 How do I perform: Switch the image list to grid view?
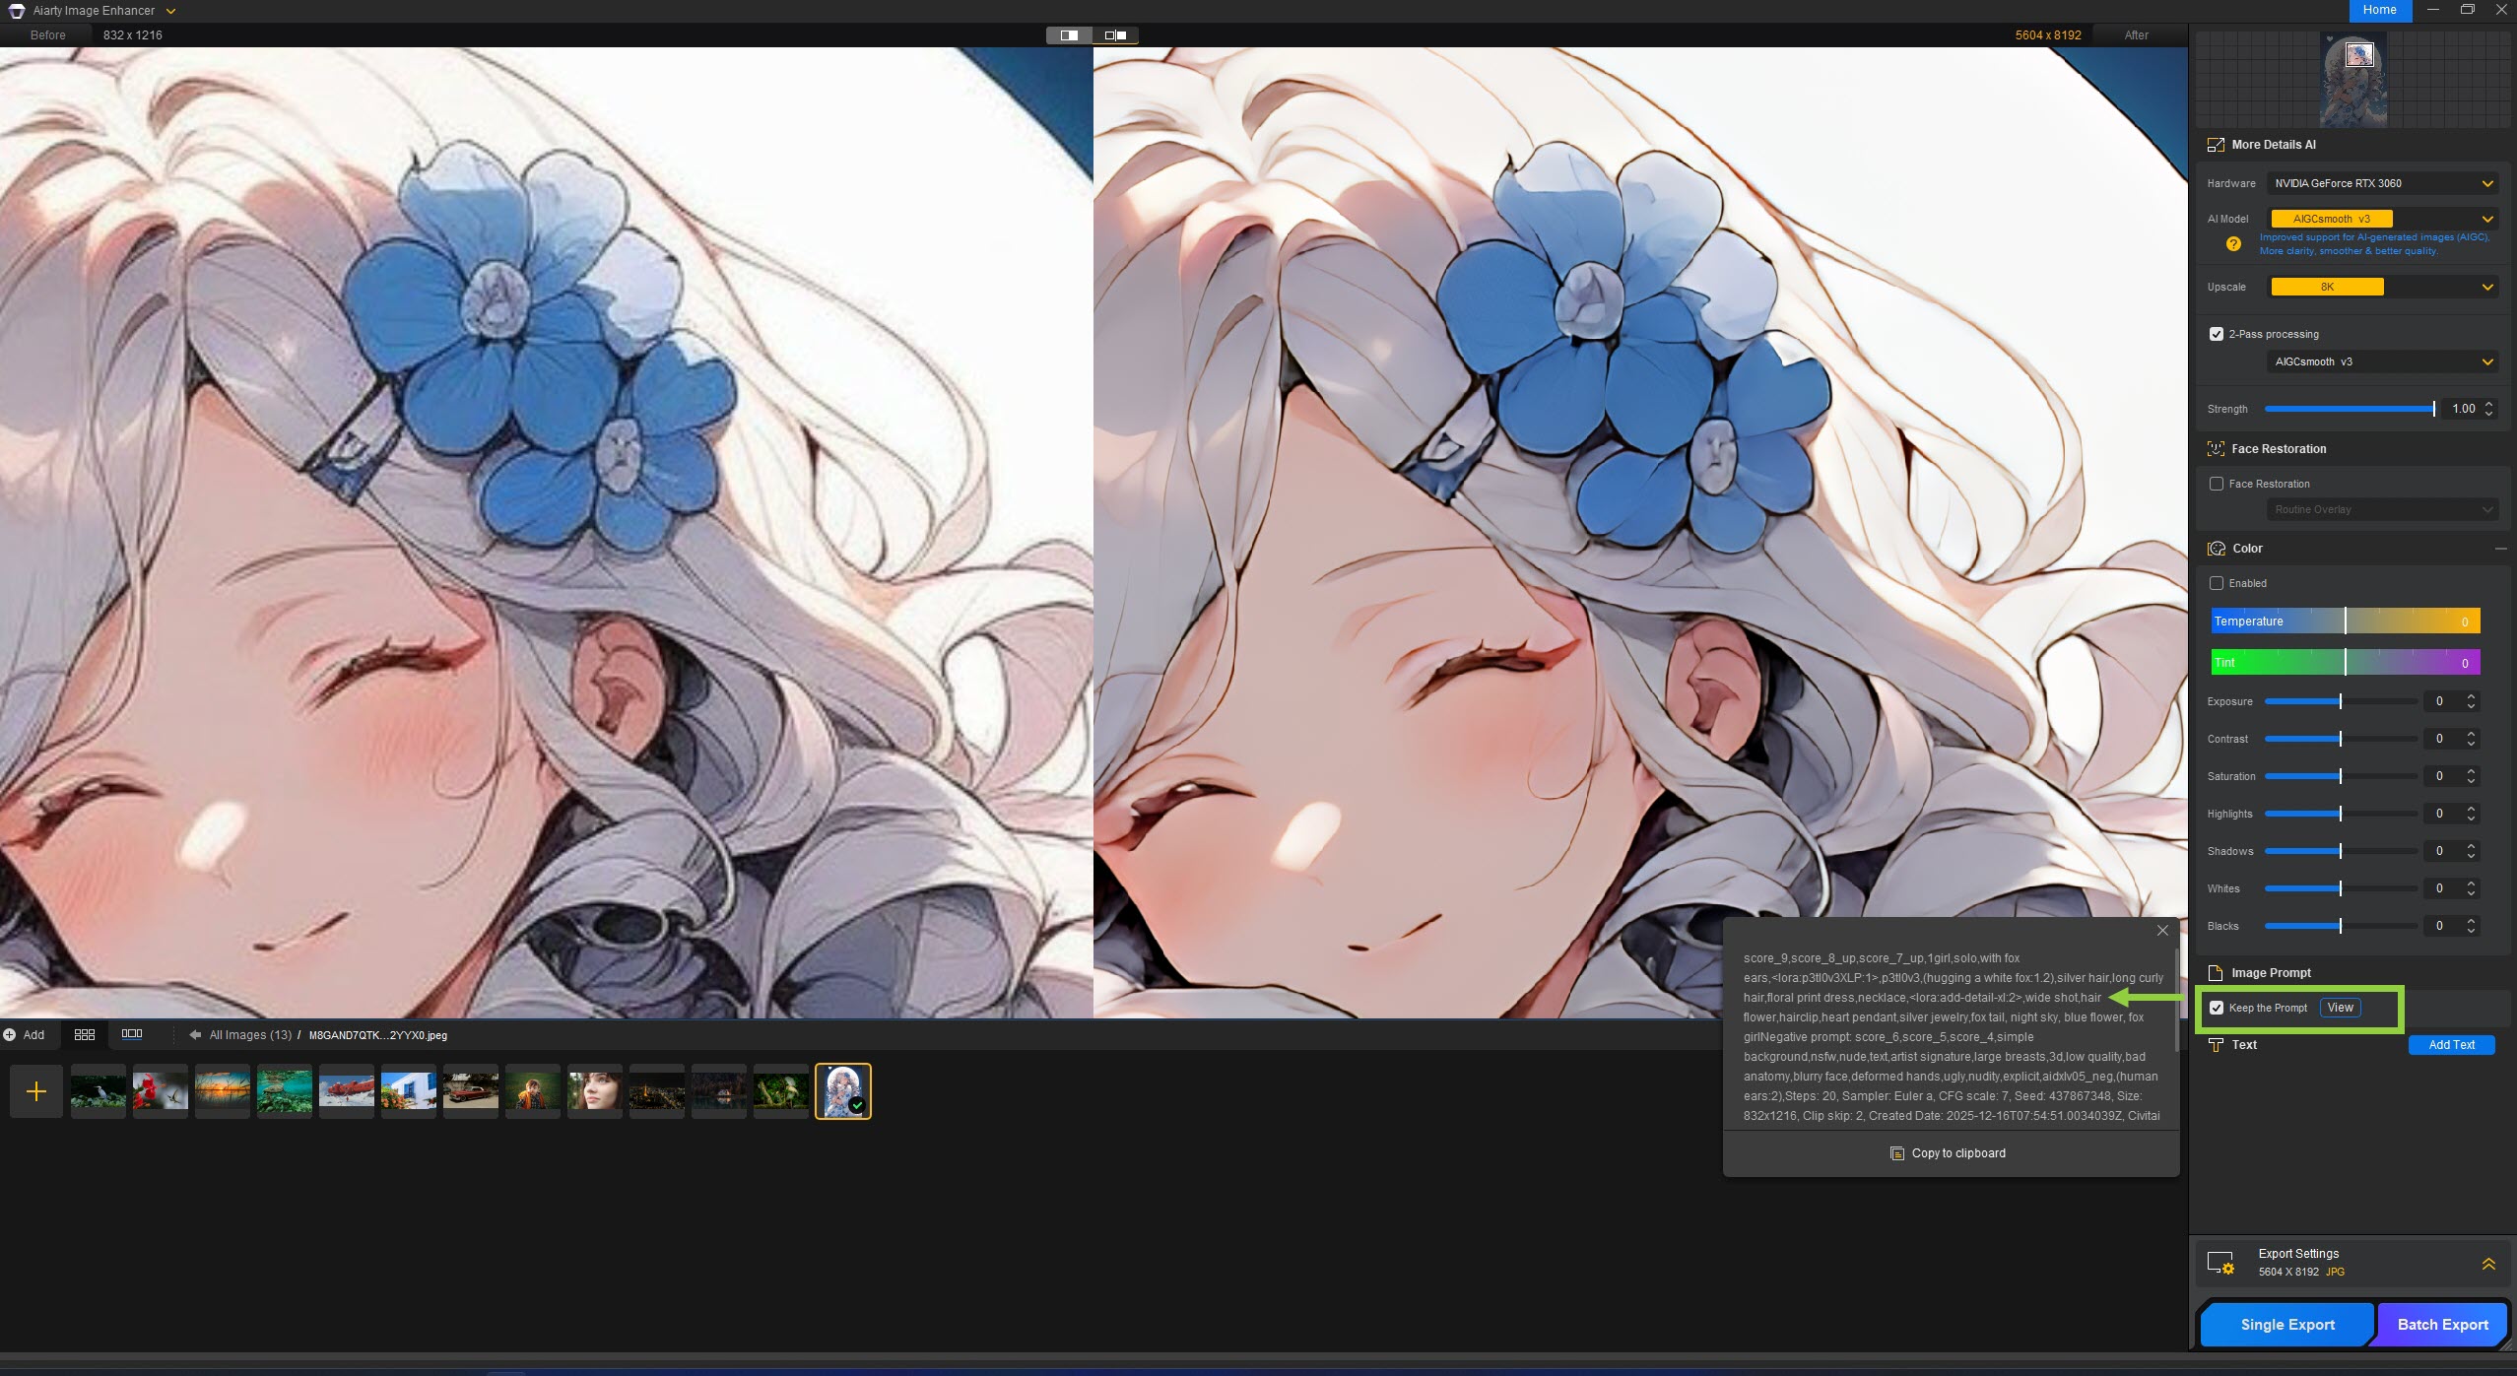point(85,1034)
